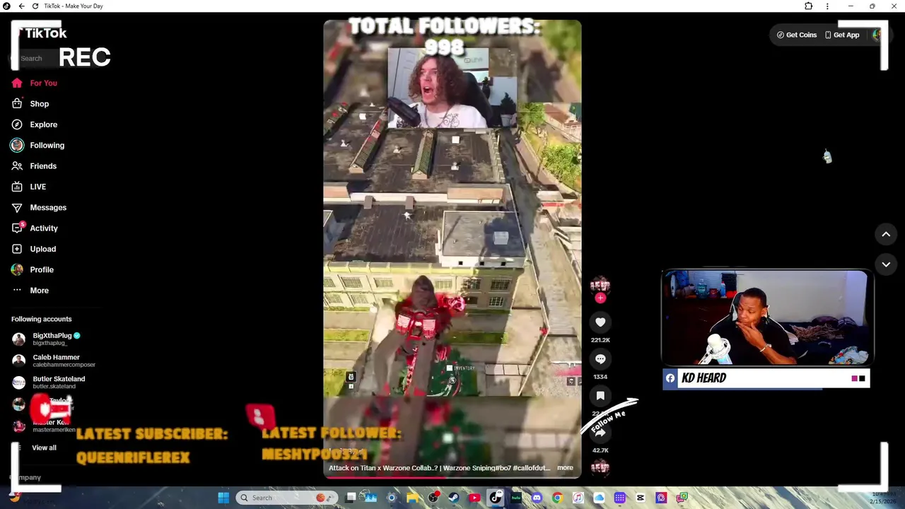This screenshot has width=905, height=509.
Task: Click the Get App button
Action: [842, 35]
